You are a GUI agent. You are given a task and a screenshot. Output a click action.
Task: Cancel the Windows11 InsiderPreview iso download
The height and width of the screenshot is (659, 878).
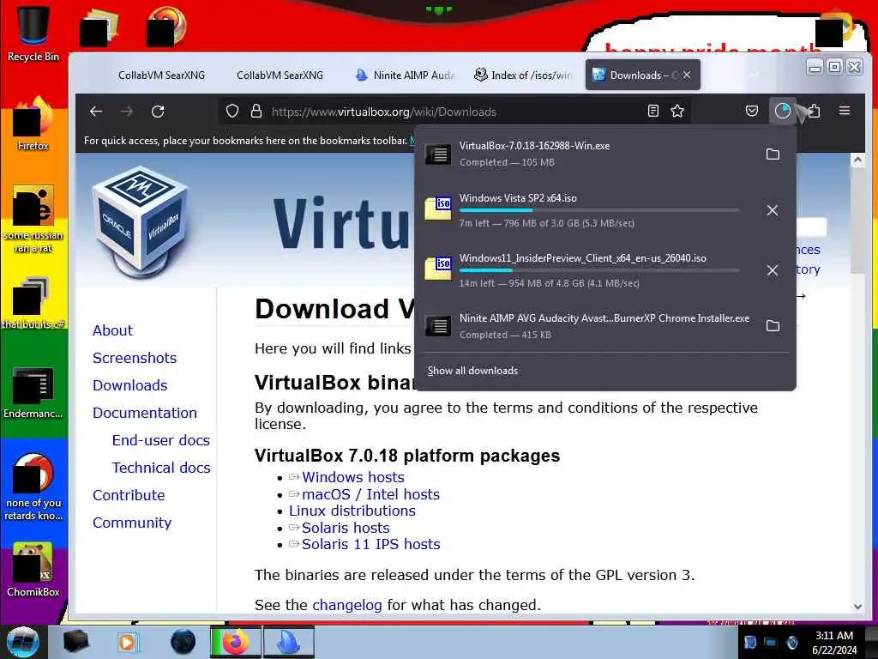[x=773, y=270]
